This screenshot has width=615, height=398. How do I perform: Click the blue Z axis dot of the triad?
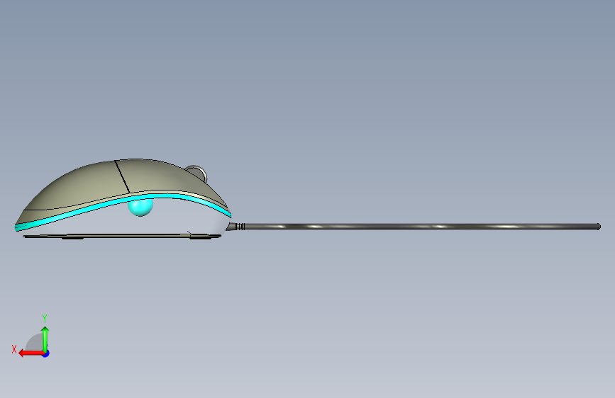click(46, 354)
